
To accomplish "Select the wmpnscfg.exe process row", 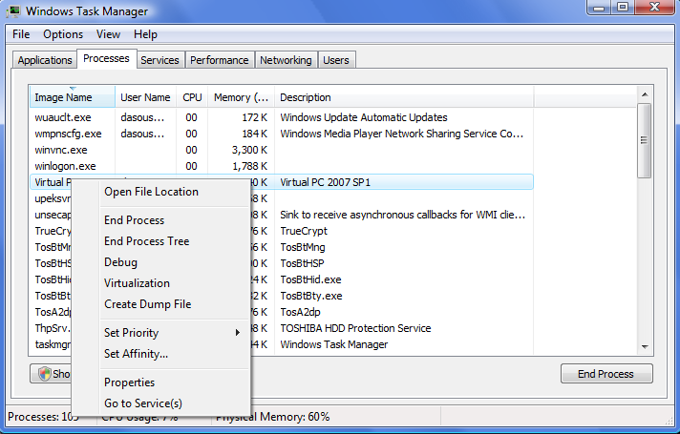I will click(x=282, y=134).
